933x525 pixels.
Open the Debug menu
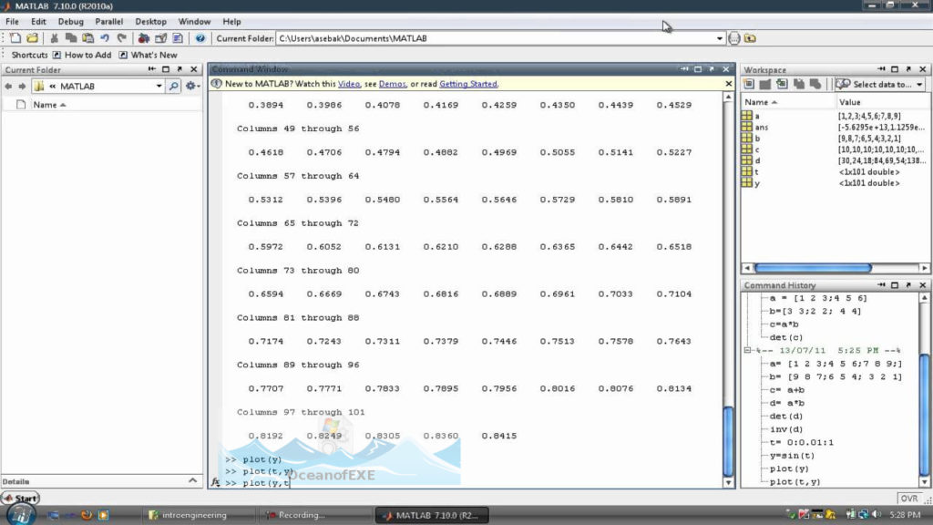[70, 21]
